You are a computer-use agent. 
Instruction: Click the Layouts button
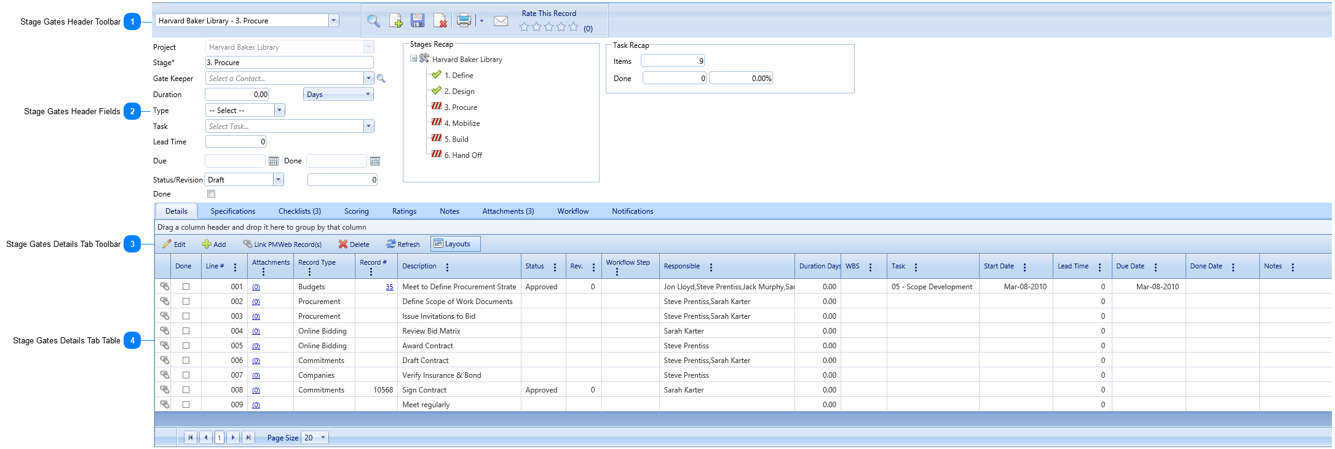pos(456,244)
